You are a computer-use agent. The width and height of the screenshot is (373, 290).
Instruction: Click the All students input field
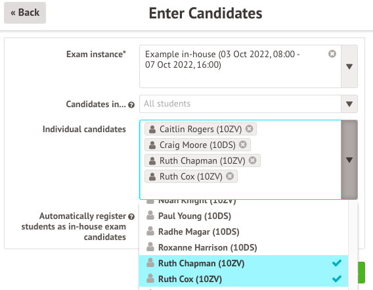240,104
